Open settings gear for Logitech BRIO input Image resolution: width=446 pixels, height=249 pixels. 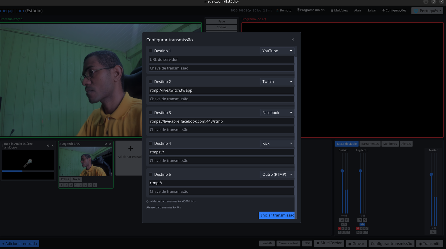(106, 144)
